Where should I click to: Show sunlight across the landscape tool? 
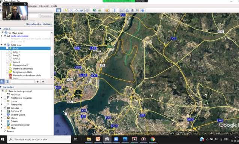[100, 10]
